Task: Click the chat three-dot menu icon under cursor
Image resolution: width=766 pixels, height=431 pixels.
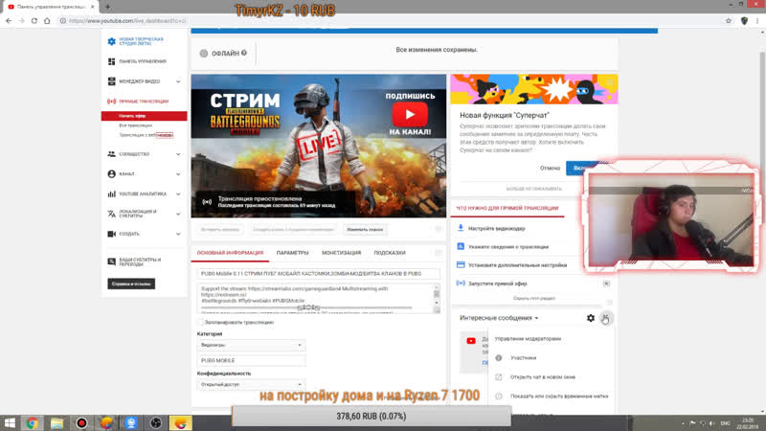Action: pyautogui.click(x=606, y=318)
